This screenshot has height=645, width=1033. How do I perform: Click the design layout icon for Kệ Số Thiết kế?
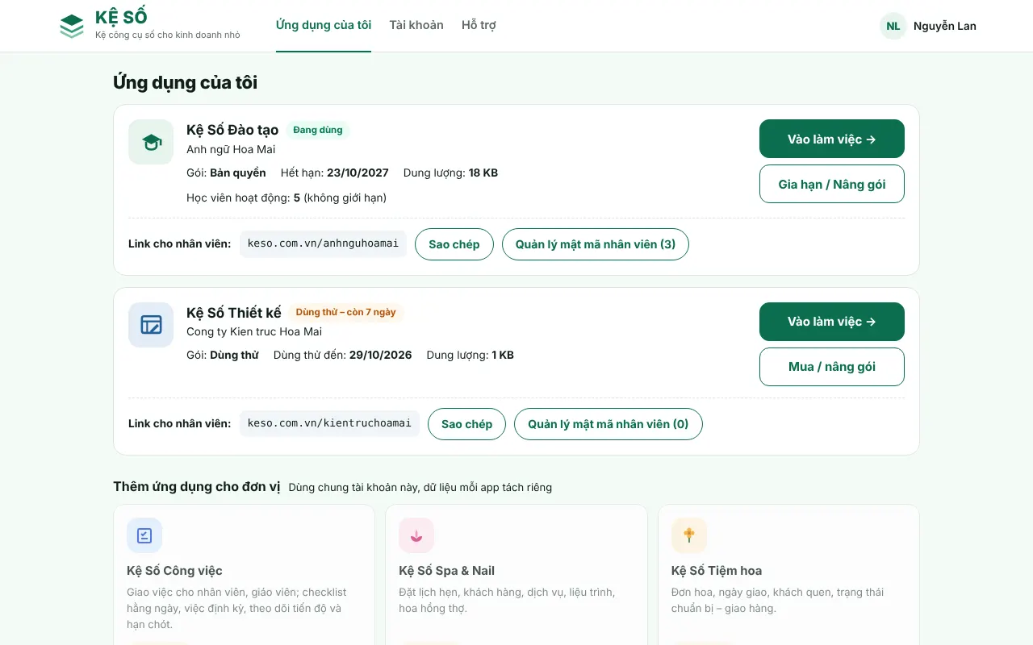coord(151,325)
